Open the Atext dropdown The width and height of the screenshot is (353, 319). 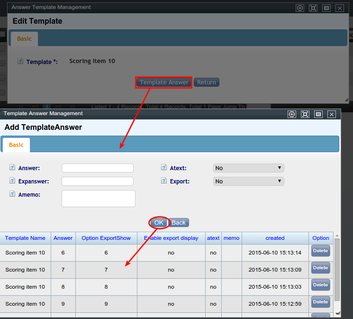pyautogui.click(x=248, y=168)
